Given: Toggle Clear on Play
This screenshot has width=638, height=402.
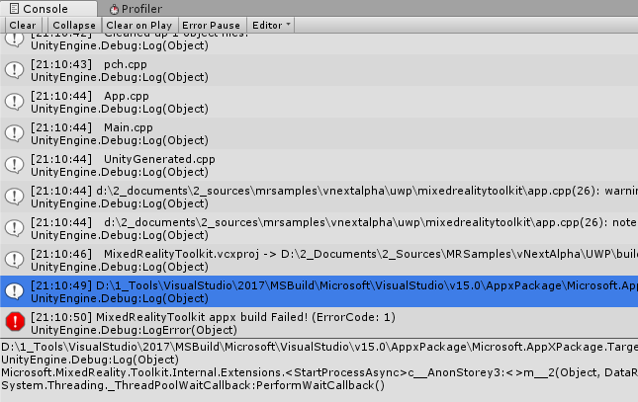Looking at the screenshot, I should pyautogui.click(x=138, y=26).
